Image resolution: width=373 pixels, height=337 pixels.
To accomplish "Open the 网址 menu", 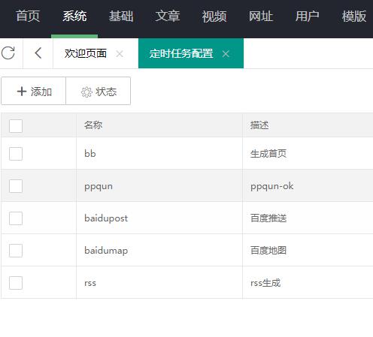I will pyautogui.click(x=261, y=17).
